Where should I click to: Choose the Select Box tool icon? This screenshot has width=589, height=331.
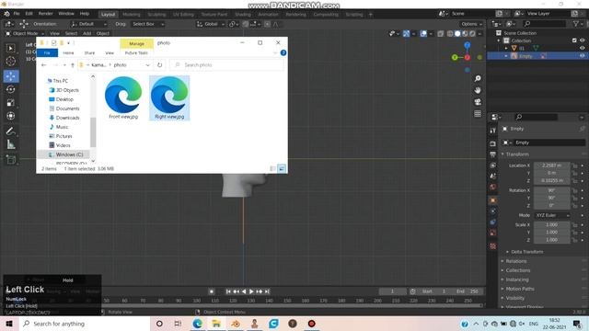(x=11, y=48)
